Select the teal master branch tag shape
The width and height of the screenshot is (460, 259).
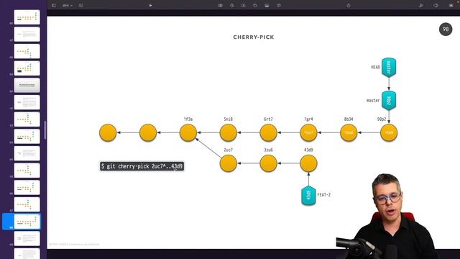click(x=389, y=101)
